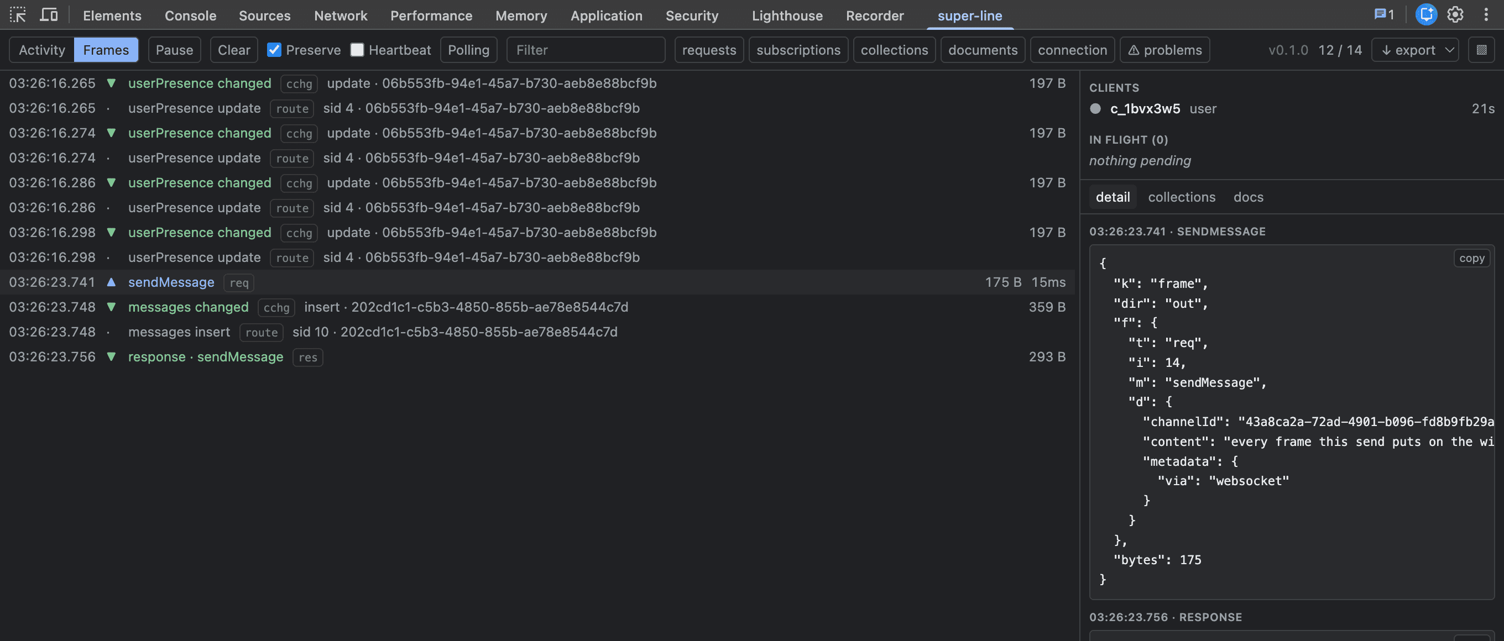Select the super-line tab

click(x=970, y=15)
